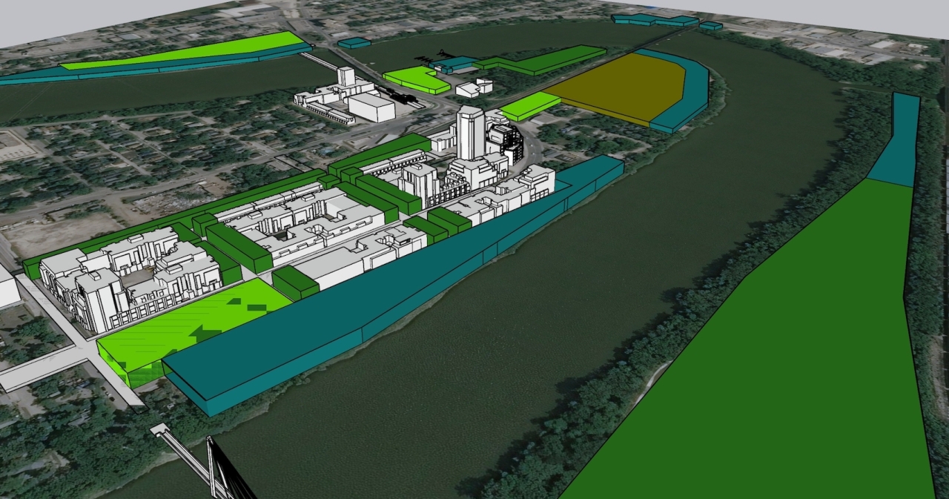Select the dark windowed building beside the tower

(506, 143)
